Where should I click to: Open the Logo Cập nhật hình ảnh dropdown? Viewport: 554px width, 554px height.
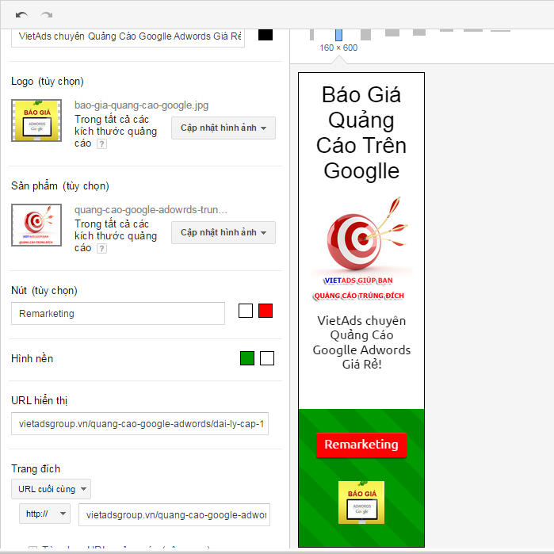[x=224, y=128]
